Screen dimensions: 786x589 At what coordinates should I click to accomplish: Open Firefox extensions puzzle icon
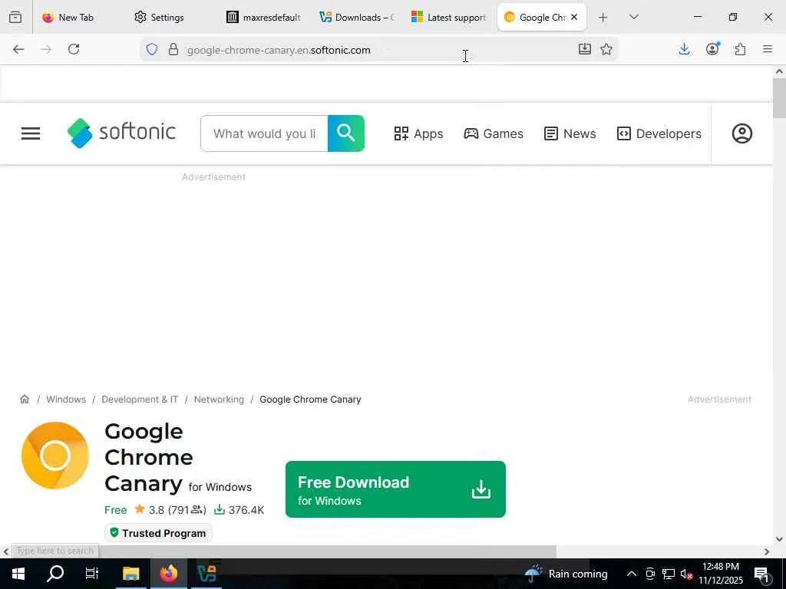coord(740,49)
